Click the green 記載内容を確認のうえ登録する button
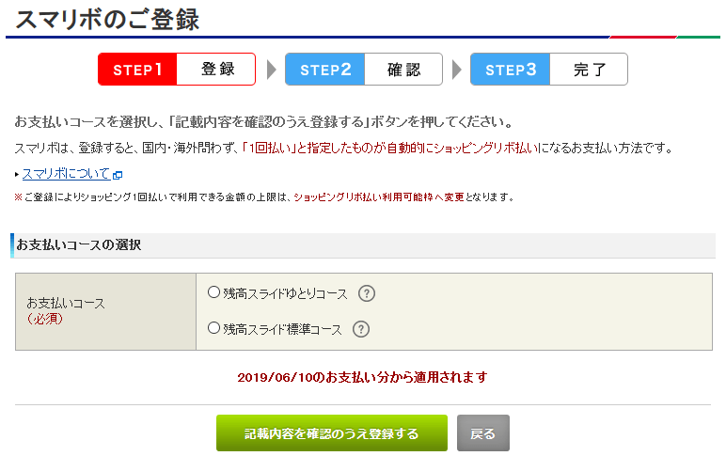The width and height of the screenshot is (726, 456). click(332, 433)
